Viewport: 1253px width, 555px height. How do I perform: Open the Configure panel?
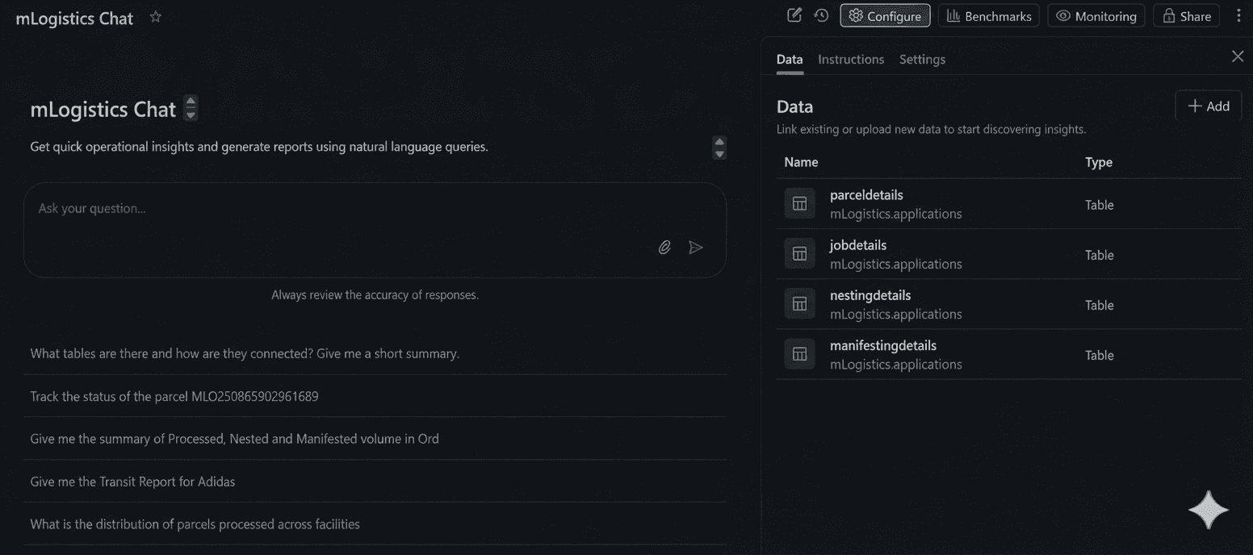point(884,15)
